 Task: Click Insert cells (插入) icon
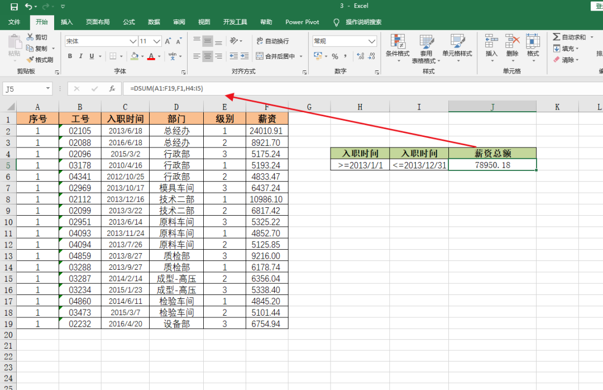(x=491, y=47)
